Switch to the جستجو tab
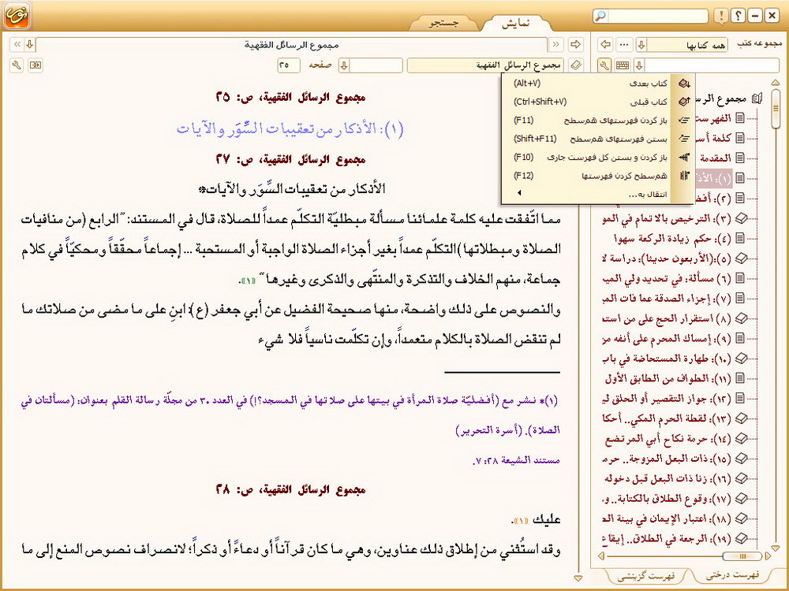Image resolution: width=789 pixels, height=591 pixels. [443, 23]
